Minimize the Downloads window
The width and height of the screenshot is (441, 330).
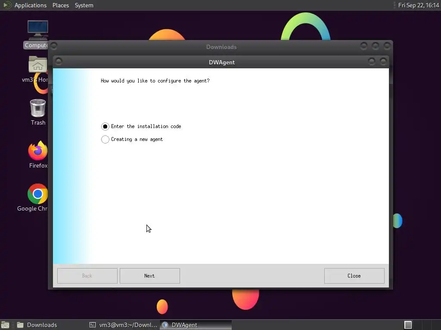pyautogui.click(x=363, y=46)
